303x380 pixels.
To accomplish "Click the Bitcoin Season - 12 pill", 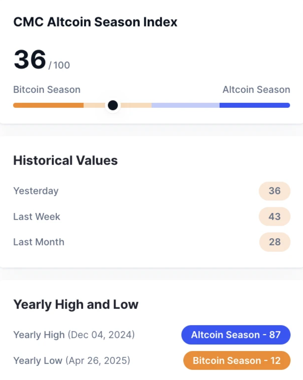I will click(x=237, y=361).
